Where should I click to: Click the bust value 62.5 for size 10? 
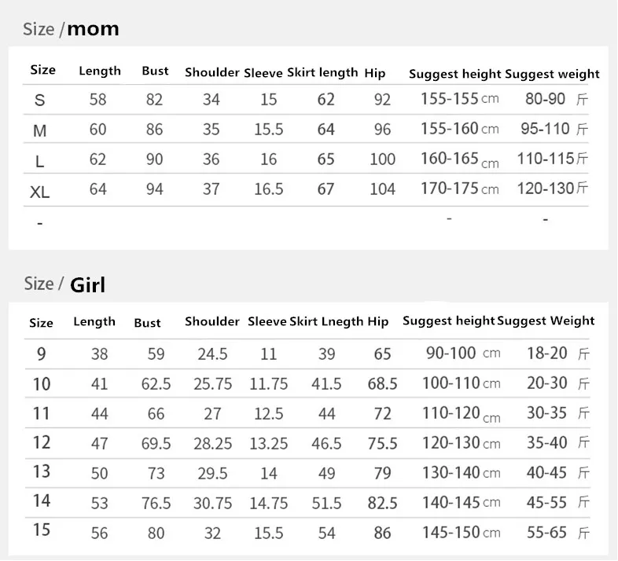coord(156,383)
